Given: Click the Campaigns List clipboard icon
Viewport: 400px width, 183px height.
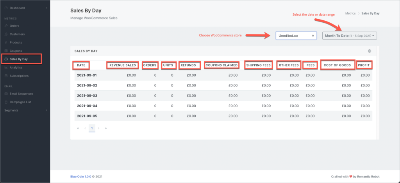Looking at the screenshot, I should pos(6,102).
